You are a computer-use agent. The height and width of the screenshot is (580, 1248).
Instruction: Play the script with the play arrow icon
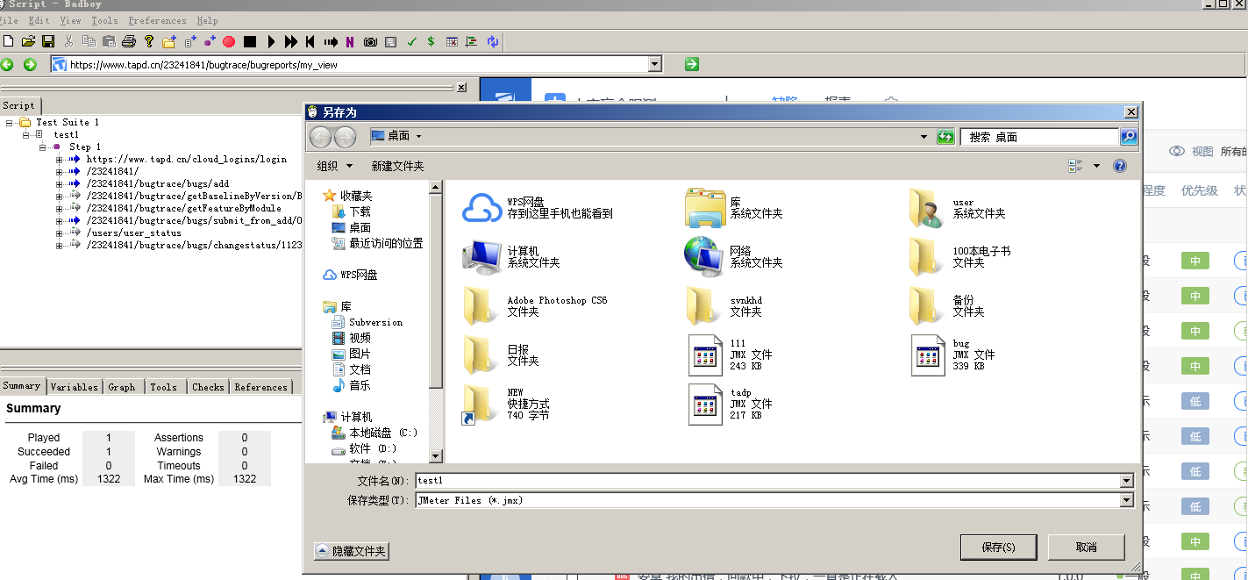pyautogui.click(x=272, y=40)
